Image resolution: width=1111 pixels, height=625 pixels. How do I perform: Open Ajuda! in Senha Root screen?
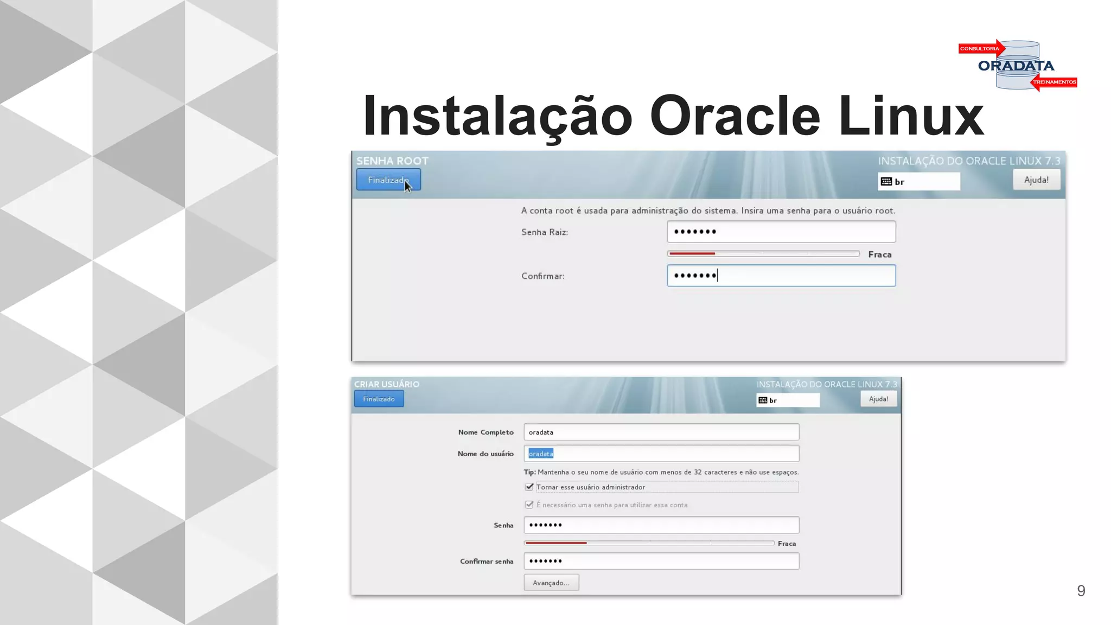click(x=1036, y=180)
